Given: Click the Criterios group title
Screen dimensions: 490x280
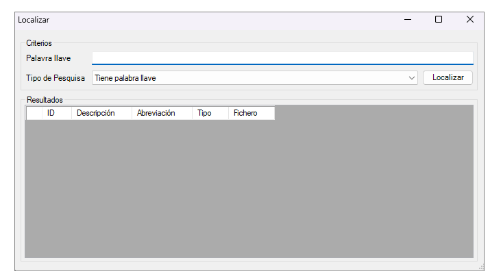Looking at the screenshot, I should (x=39, y=43).
